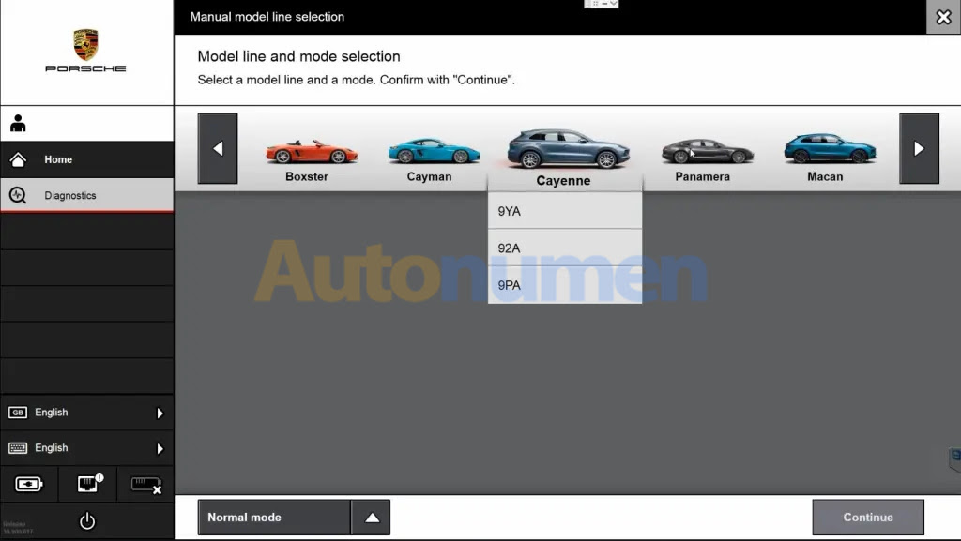
Task: Select the 92A Cayenne model type
Action: click(564, 248)
